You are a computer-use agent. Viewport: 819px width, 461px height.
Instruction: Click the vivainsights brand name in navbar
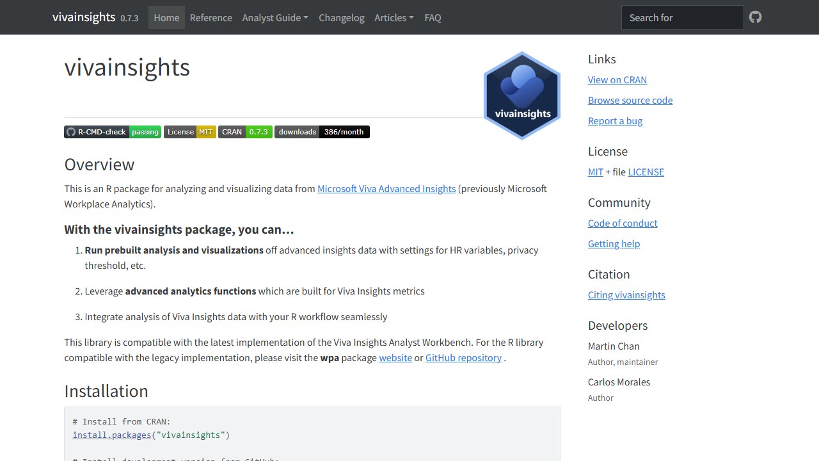(84, 17)
